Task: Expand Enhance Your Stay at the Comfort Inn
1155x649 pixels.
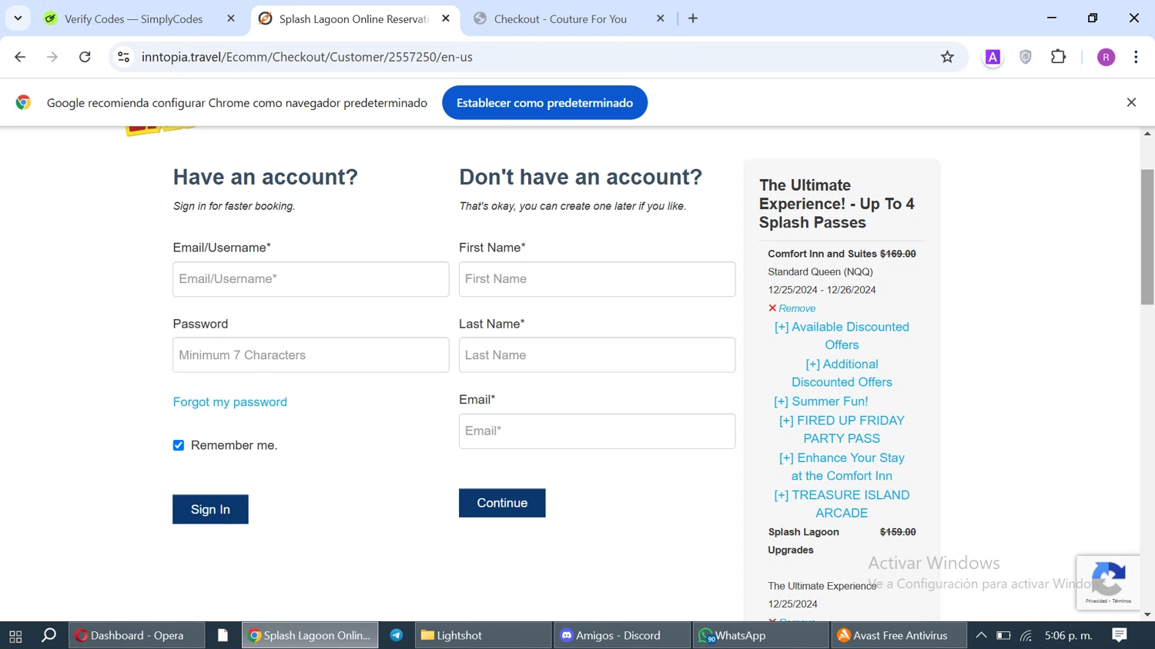Action: point(842,467)
